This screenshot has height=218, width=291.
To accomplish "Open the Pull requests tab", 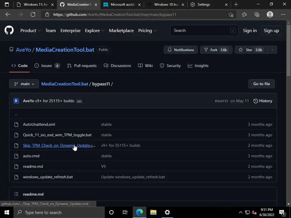I will pos(82,66).
